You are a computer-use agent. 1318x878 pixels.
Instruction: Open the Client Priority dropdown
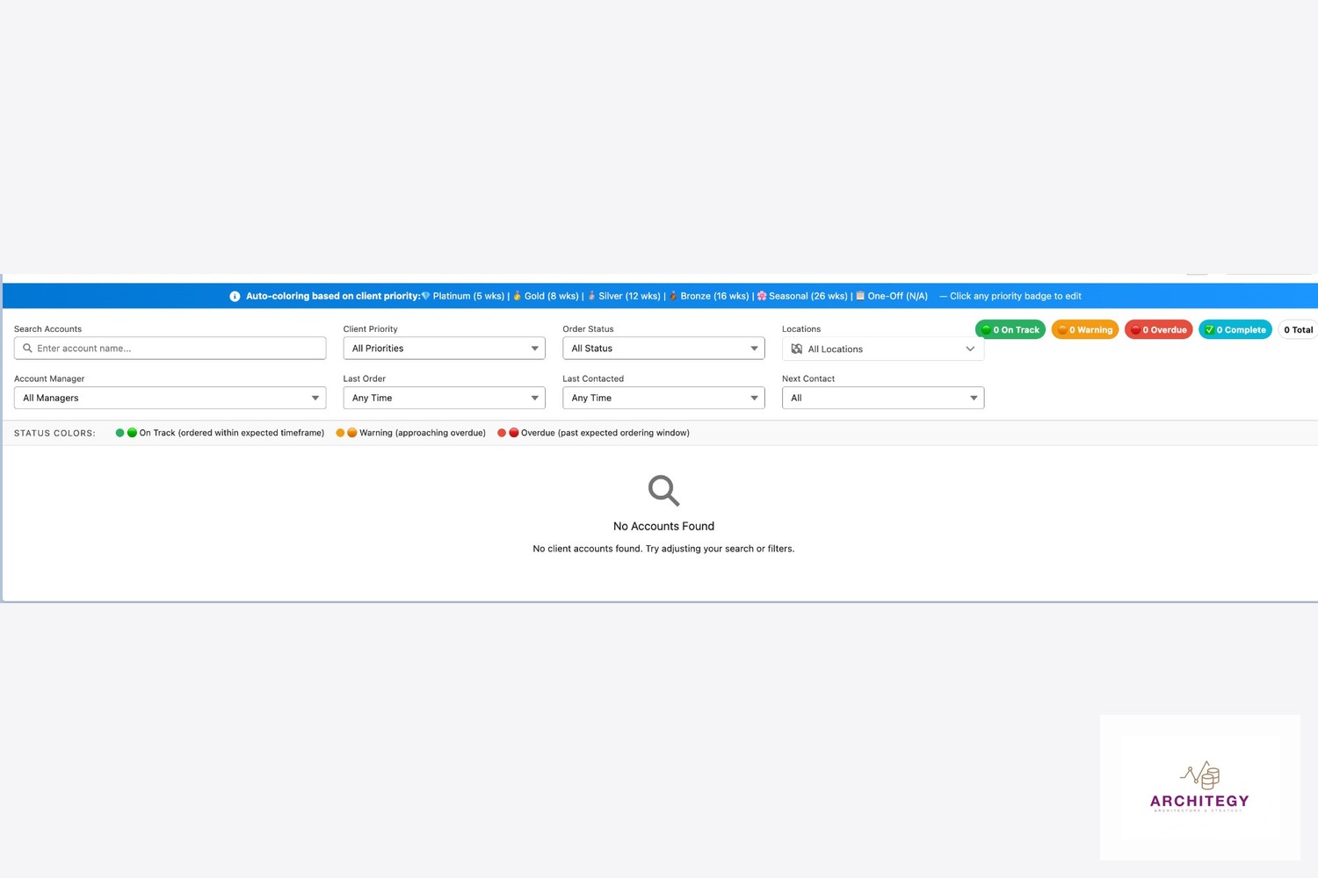tap(444, 349)
